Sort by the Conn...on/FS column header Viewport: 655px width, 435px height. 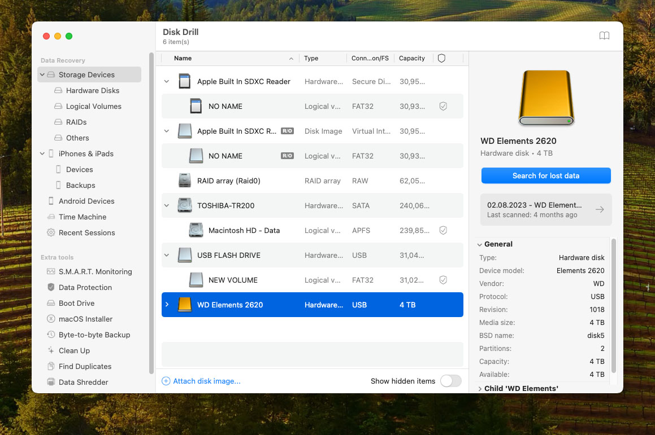pos(370,58)
